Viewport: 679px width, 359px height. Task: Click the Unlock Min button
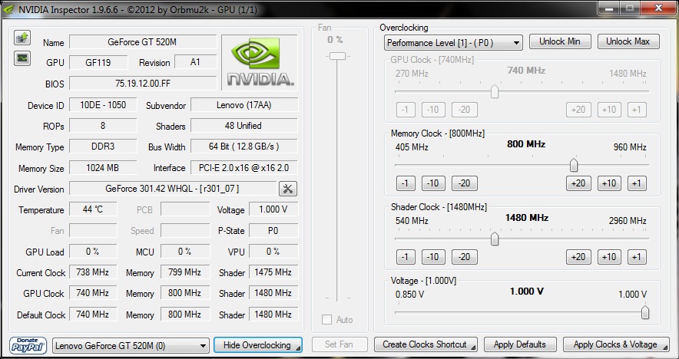point(559,41)
